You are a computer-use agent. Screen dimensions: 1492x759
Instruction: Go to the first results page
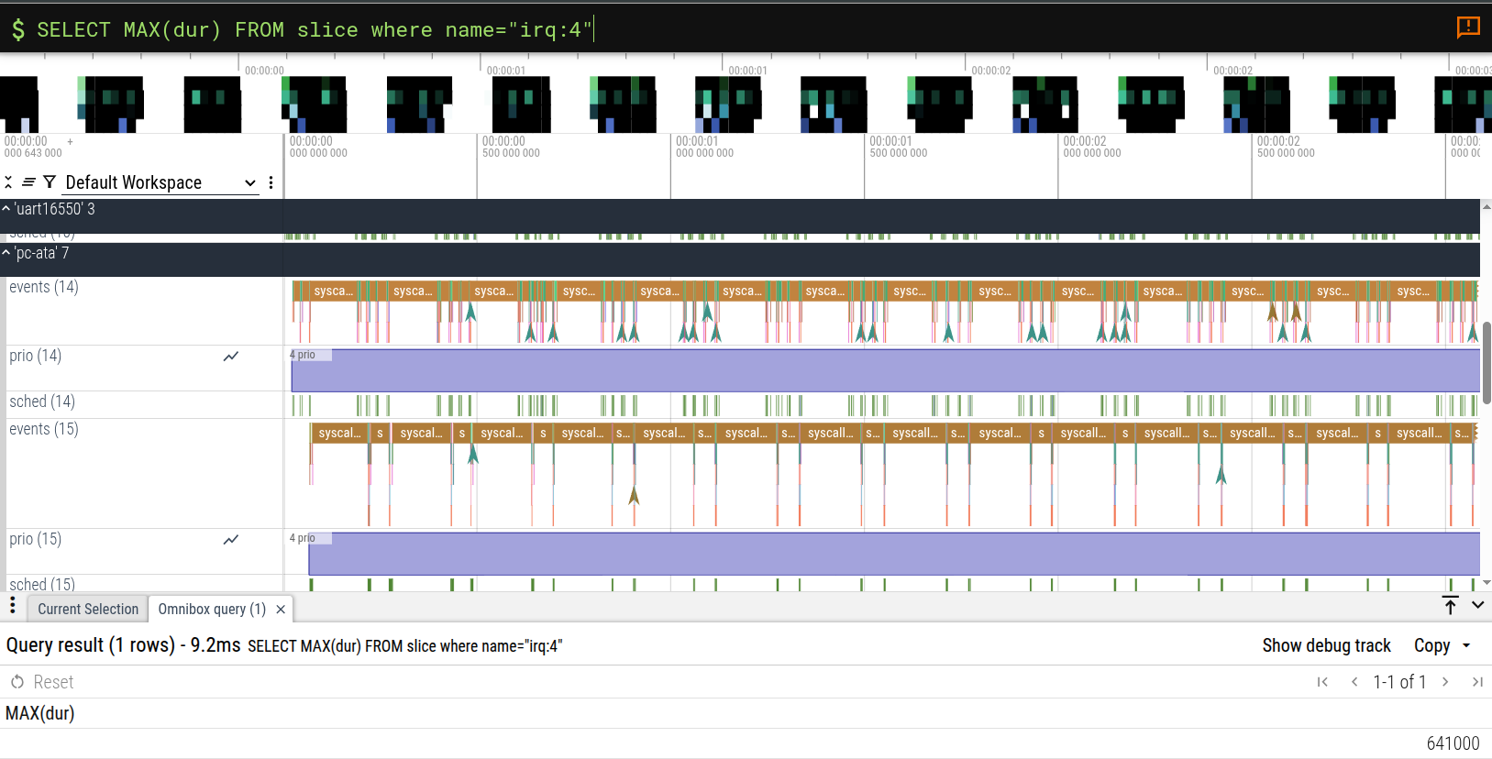click(1322, 682)
